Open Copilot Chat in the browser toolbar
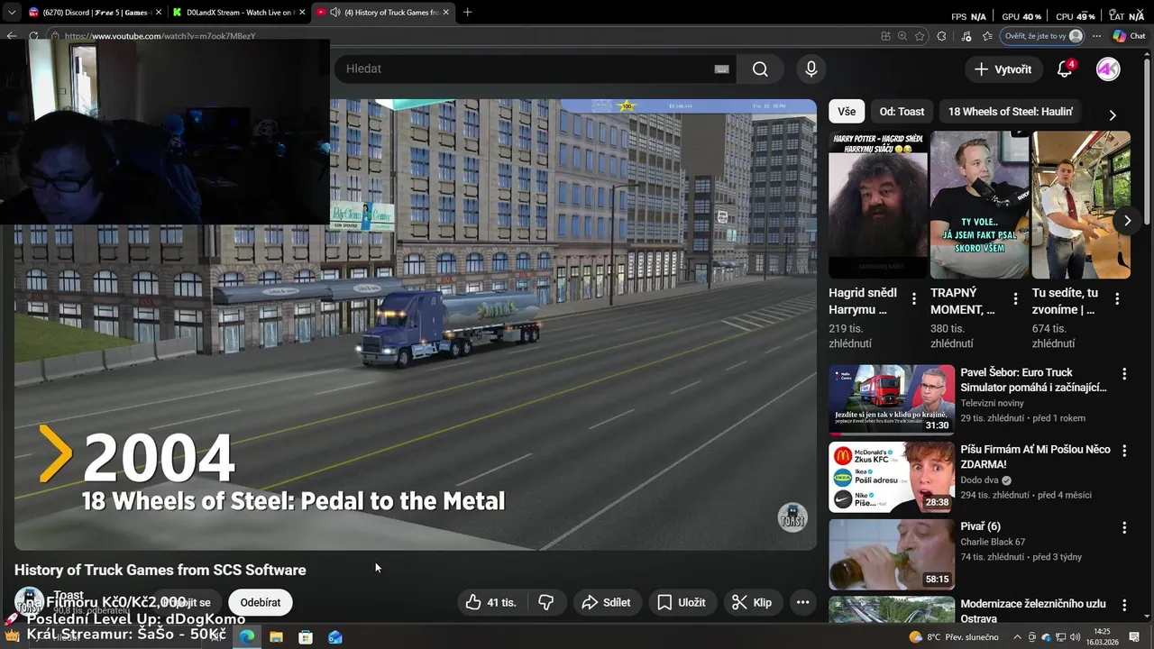Screen dimensions: 1154x649 coord(1129,36)
